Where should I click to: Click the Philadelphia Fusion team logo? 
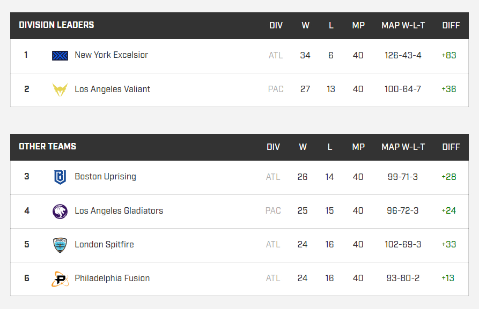pos(60,278)
